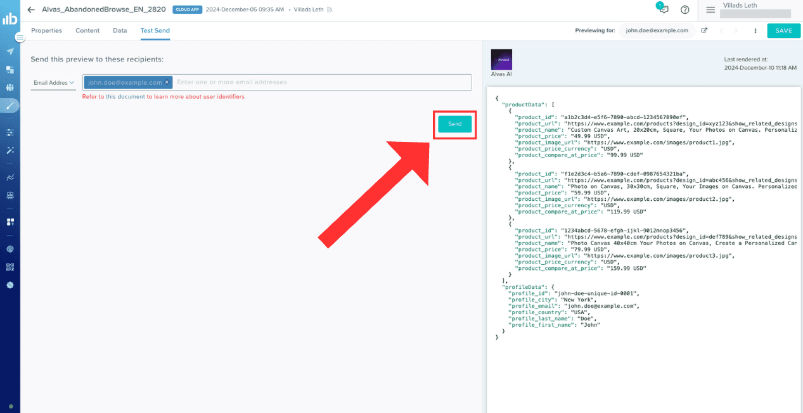Expand the Email Address identifier dropdown
This screenshot has width=803, height=413.
click(x=53, y=82)
